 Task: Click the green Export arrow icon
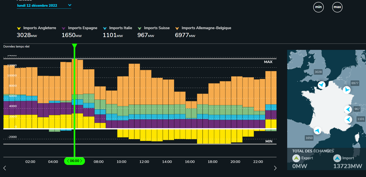click(x=296, y=158)
